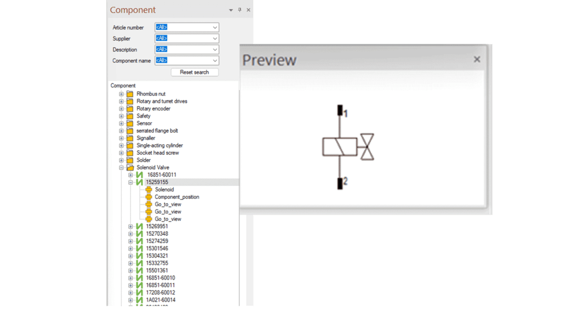Click the green component icon beside 15269951

coord(139,226)
